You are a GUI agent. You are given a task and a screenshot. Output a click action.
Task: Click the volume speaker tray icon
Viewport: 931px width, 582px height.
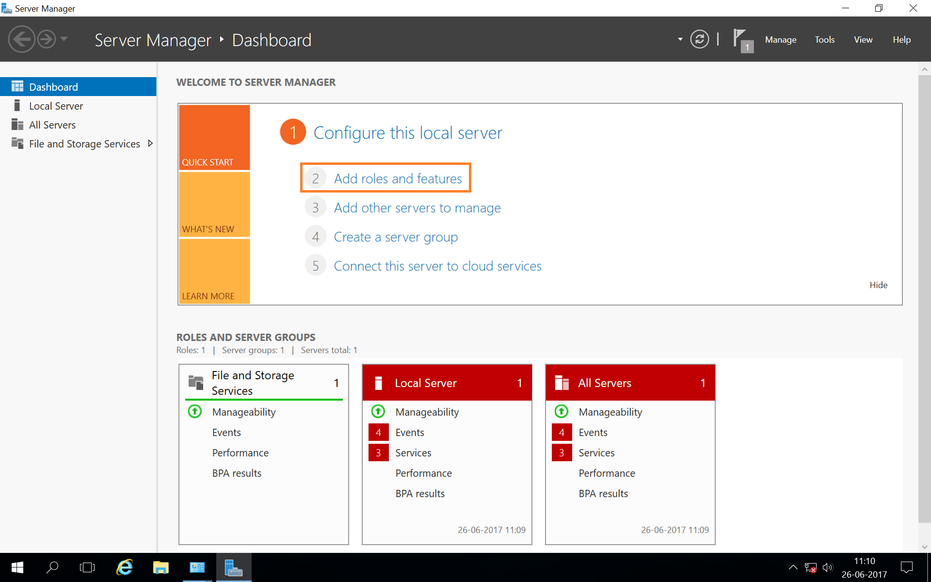pyautogui.click(x=828, y=567)
